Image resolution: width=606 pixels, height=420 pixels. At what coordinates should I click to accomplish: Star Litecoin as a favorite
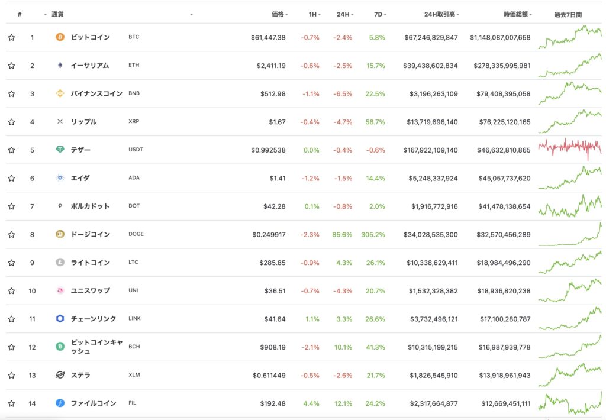coord(12,263)
